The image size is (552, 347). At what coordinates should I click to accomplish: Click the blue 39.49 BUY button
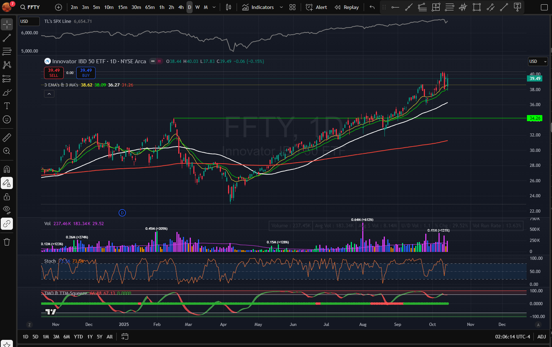pyautogui.click(x=86, y=73)
